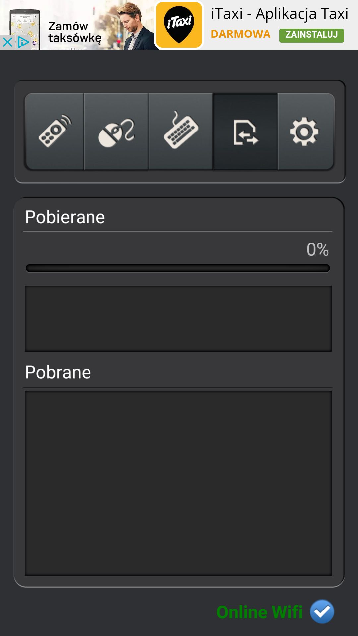Open the remote control tab
Image resolution: width=358 pixels, height=636 pixels.
point(54,132)
